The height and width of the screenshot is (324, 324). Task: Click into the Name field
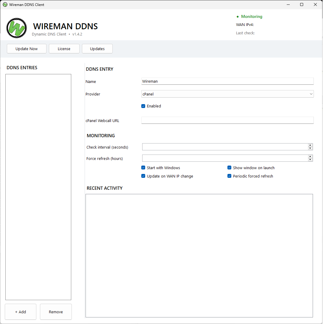227,81
